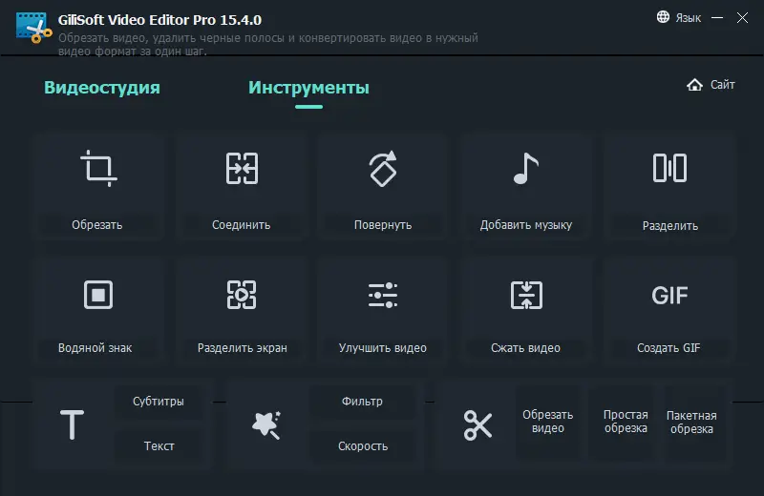Click the large T text icon
This screenshot has height=496, width=764.
coord(73,424)
